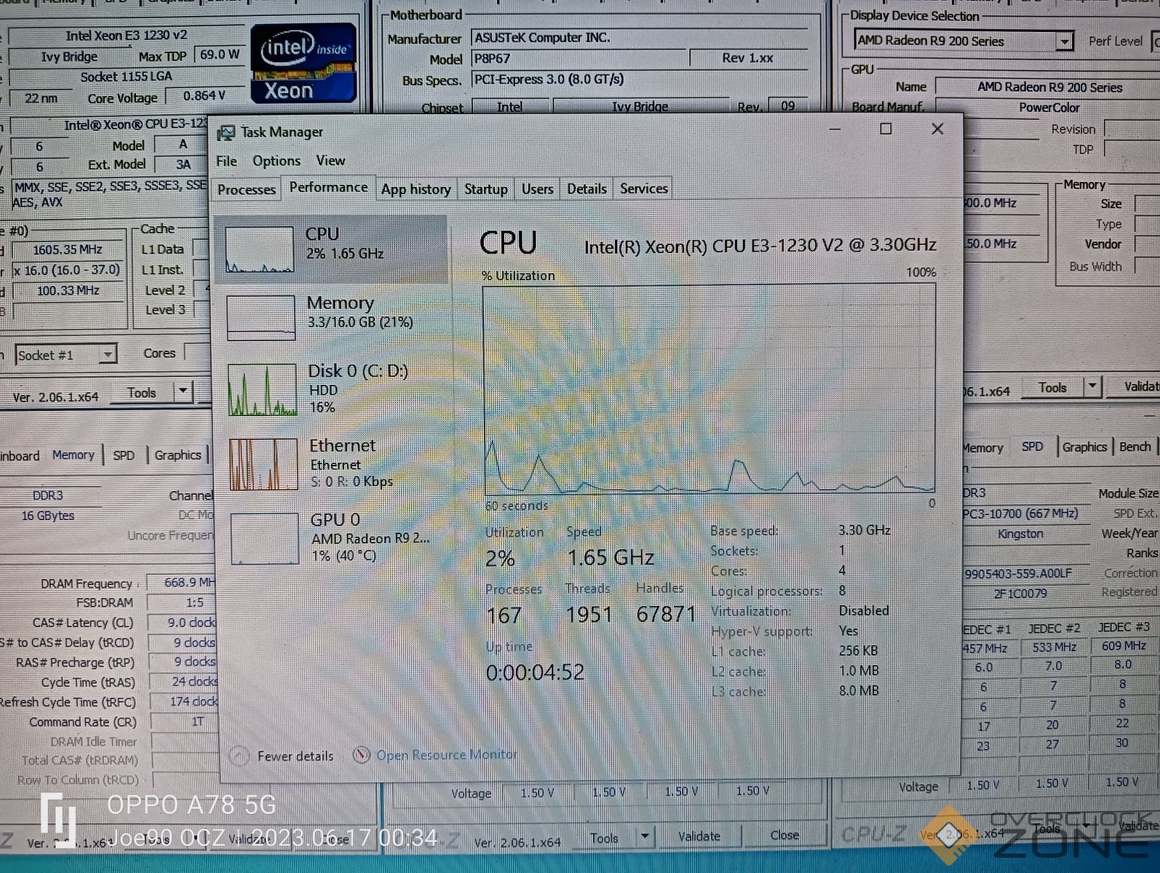Select CPU in the performance sidebar
The image size is (1160, 873).
tap(331, 249)
